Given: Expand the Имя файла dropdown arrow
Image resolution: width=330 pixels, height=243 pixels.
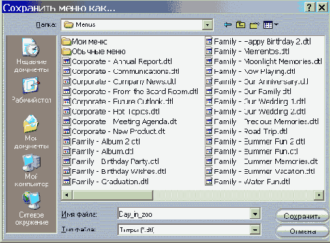Looking at the screenshot, I should coord(255,214).
